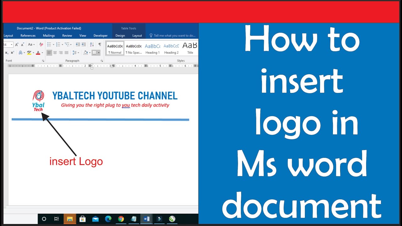The height and width of the screenshot is (226, 402).
Task: Click the Cortana circle on the taskbar
Action: (x=44, y=219)
